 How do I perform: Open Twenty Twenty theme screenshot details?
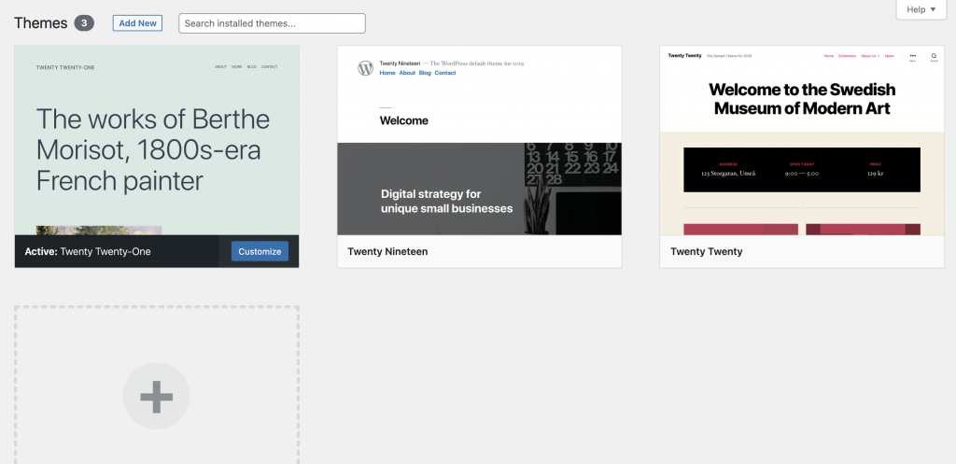click(x=802, y=140)
